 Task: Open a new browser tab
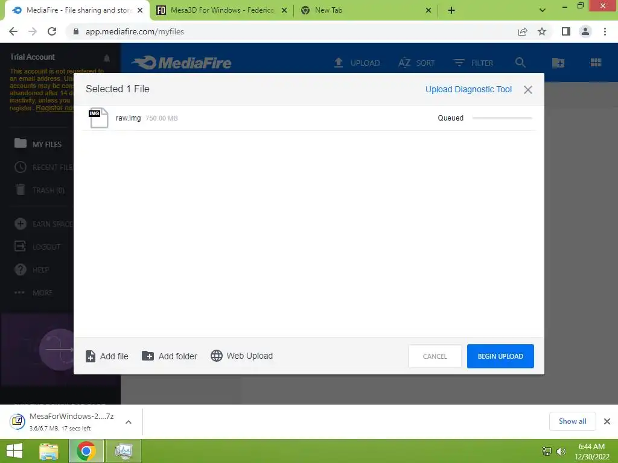coord(451,10)
